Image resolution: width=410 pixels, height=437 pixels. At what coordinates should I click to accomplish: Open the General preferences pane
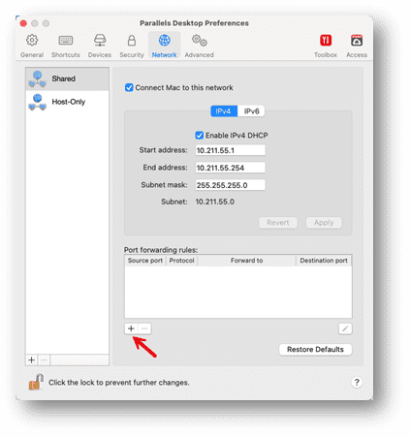pos(32,46)
